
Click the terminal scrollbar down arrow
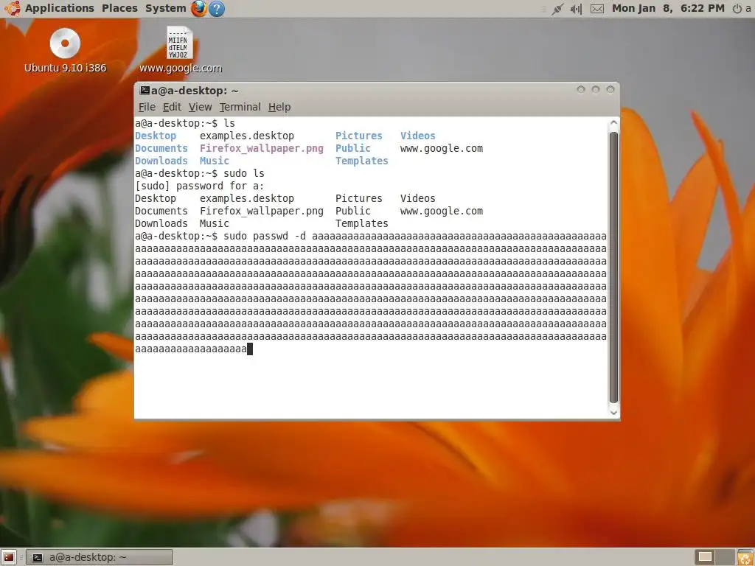click(613, 413)
